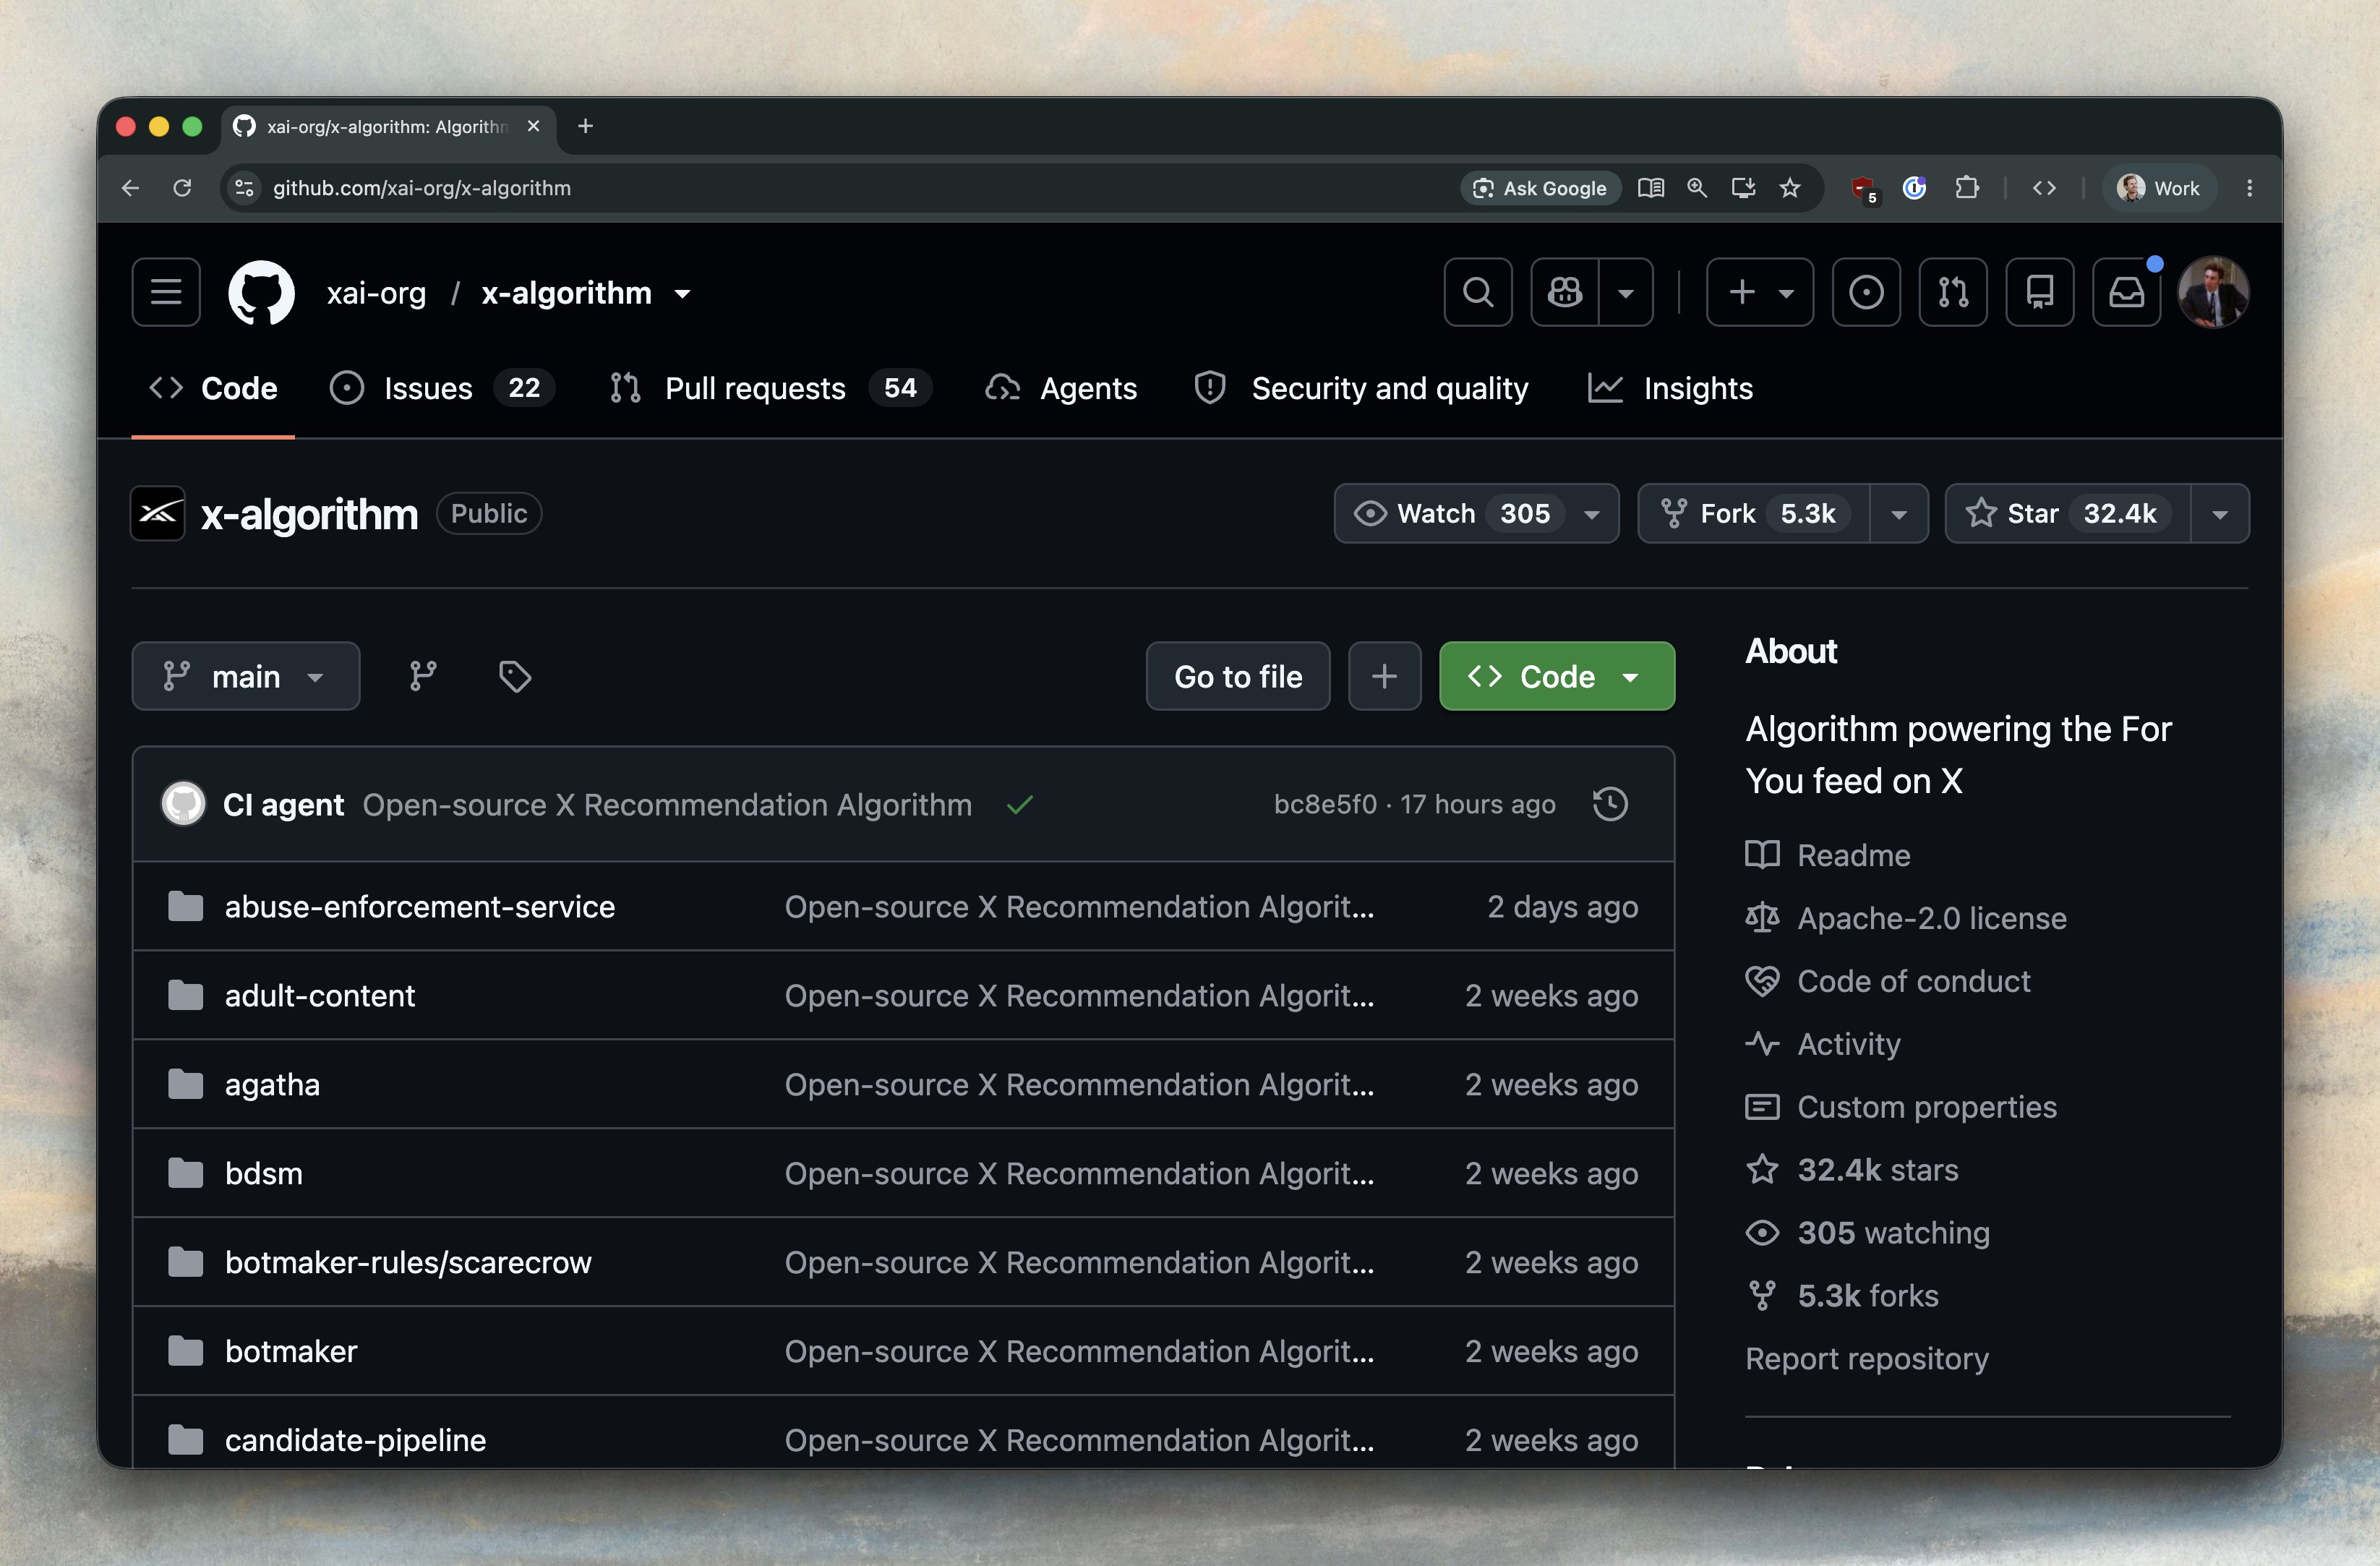Bookmark this page with the star icon
Viewport: 2380px width, 1566px height.
[x=1790, y=188]
